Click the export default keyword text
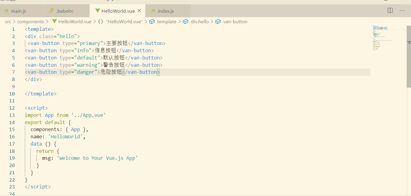Screen dimensions: 411x196 click(x=45, y=123)
